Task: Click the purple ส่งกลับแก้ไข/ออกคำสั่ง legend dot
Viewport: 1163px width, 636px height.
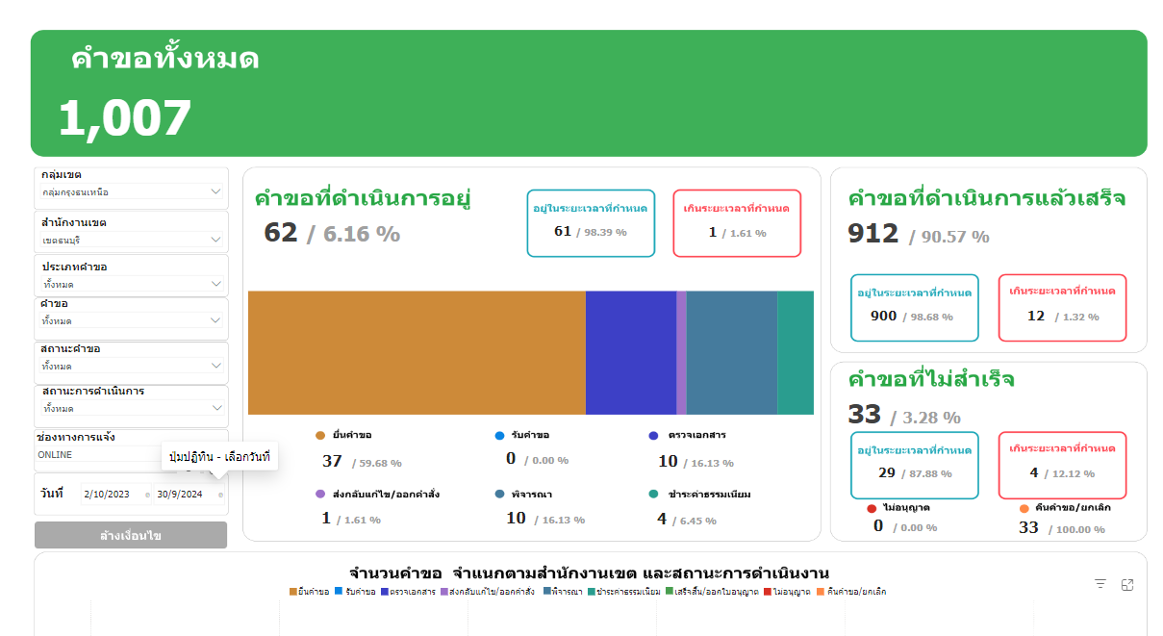Action: [320, 494]
